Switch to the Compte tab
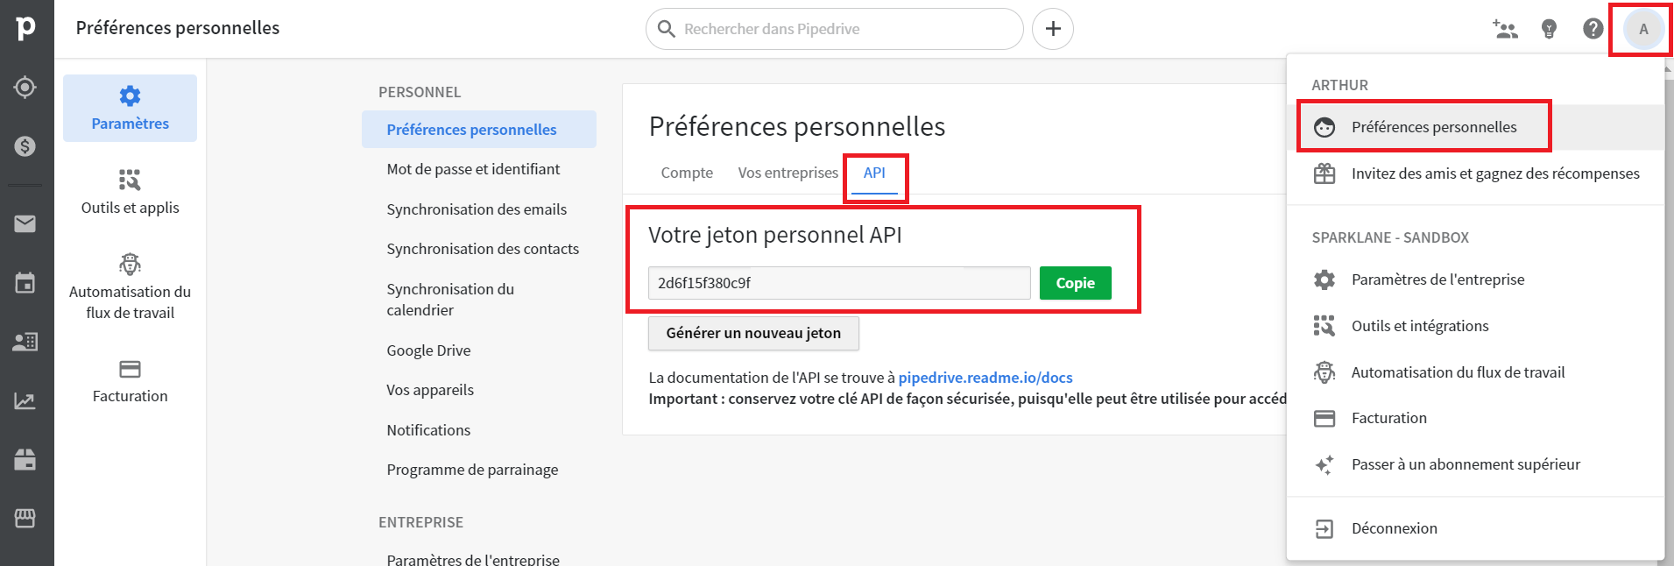 (x=687, y=173)
